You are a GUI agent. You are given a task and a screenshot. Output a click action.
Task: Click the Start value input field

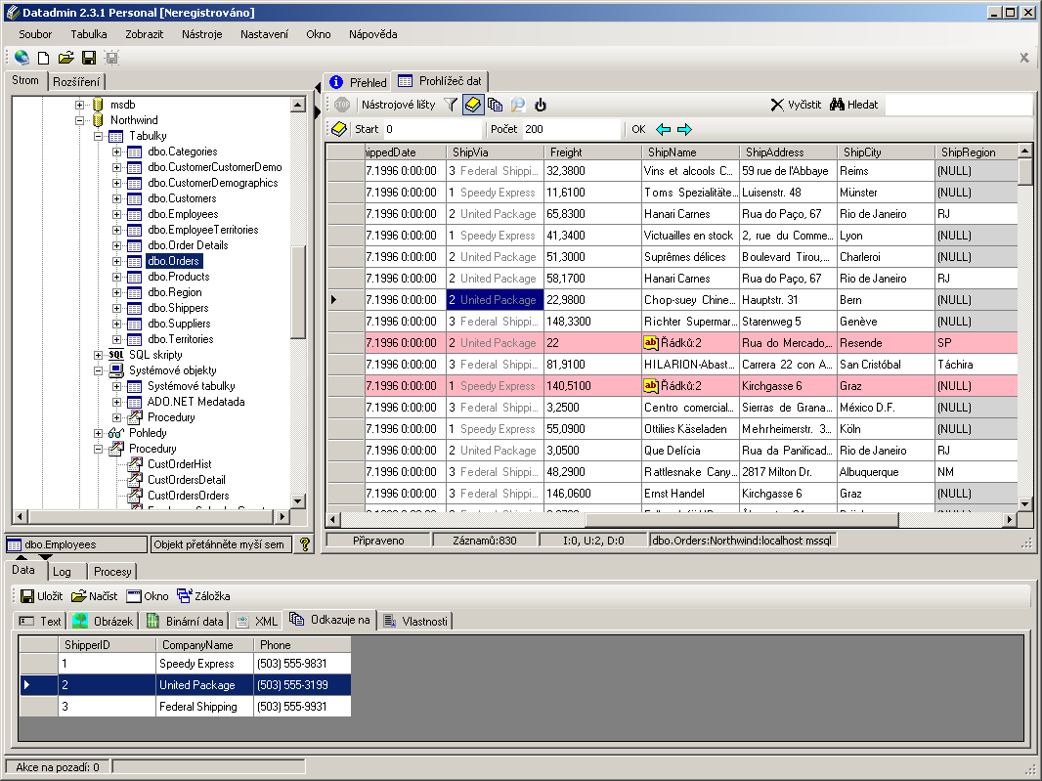point(433,129)
